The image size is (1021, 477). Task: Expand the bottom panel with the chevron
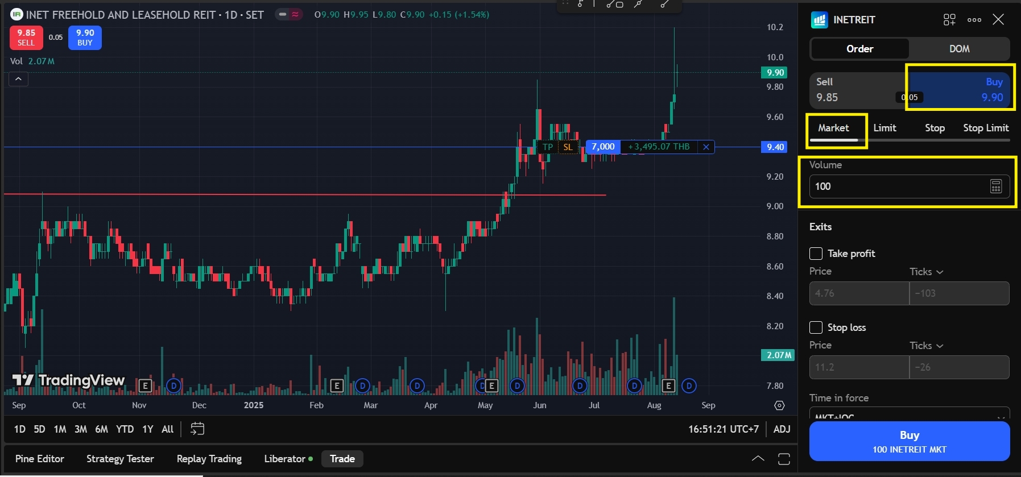pyautogui.click(x=758, y=459)
